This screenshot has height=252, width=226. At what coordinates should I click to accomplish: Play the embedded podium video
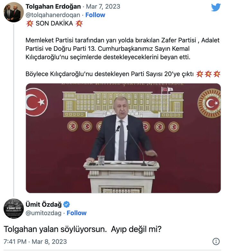pyautogui.click(x=123, y=138)
